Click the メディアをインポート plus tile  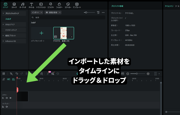(41, 33)
